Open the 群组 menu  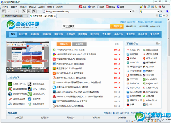point(32,7)
